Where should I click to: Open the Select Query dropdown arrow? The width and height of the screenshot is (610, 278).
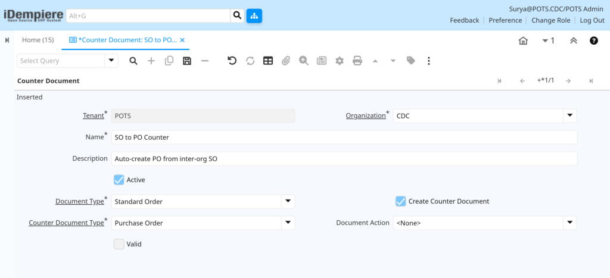(111, 61)
